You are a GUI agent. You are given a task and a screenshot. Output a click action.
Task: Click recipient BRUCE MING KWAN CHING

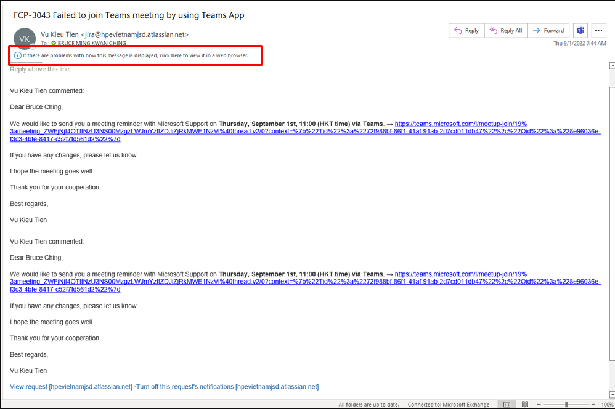coord(92,43)
